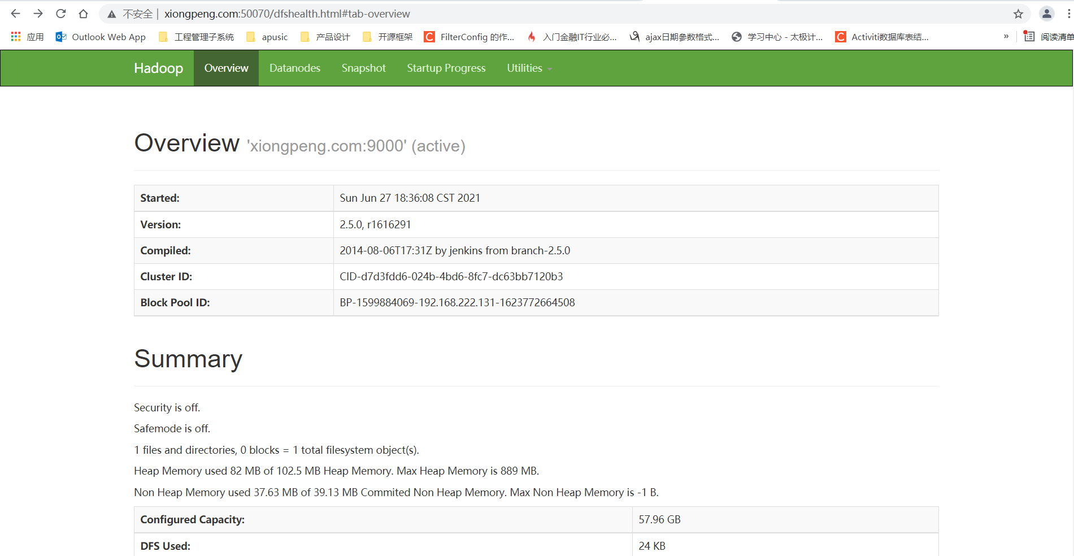Open the Outlook Web App bookmark
1074x556 pixels.
coord(101,37)
